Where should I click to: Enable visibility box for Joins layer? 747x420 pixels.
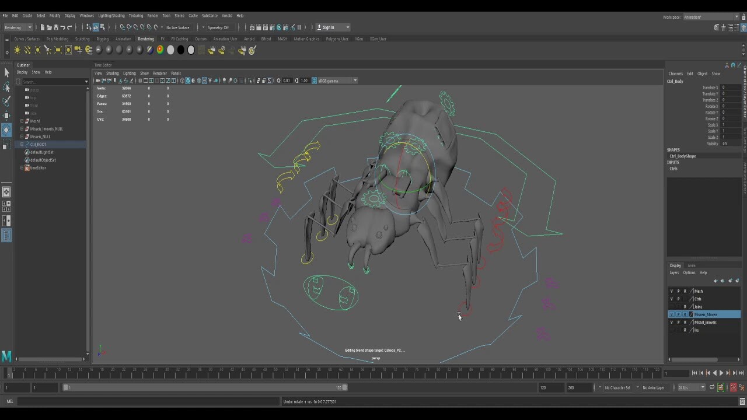coord(671,307)
